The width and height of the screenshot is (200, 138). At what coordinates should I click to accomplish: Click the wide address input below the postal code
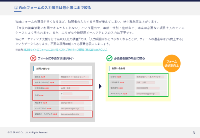[75, 97]
